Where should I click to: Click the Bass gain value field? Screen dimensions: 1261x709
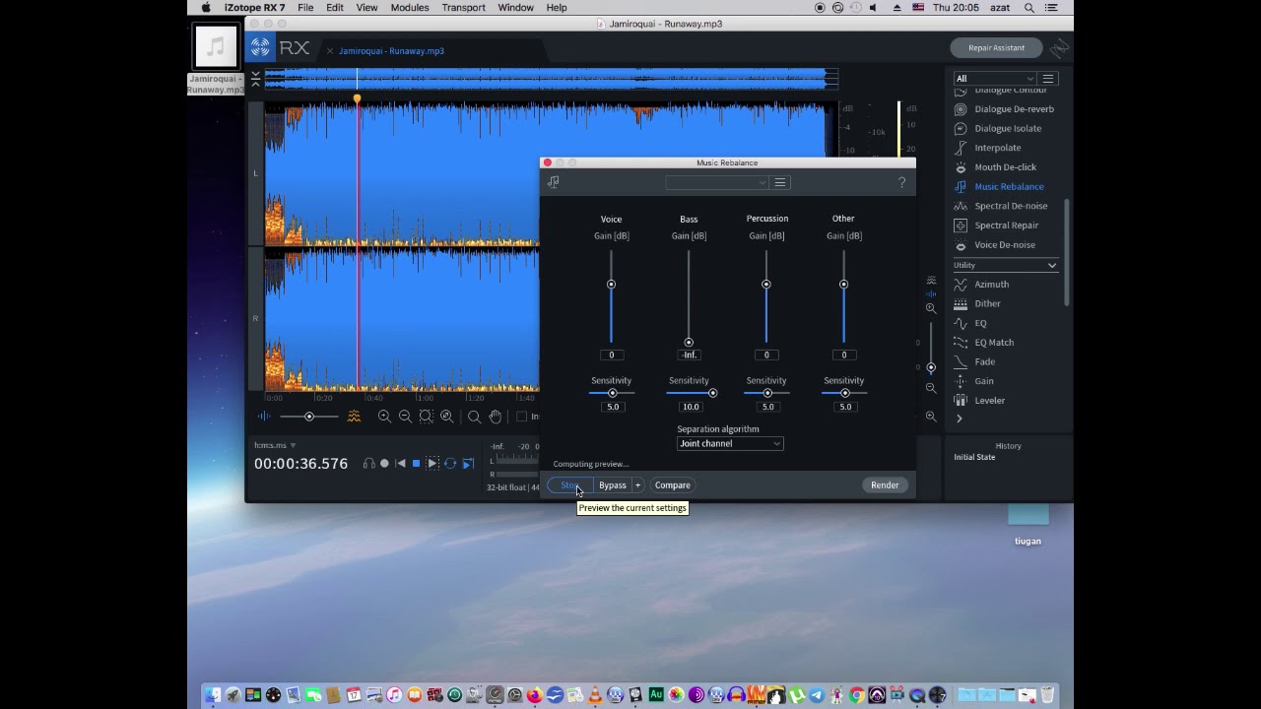coord(689,355)
